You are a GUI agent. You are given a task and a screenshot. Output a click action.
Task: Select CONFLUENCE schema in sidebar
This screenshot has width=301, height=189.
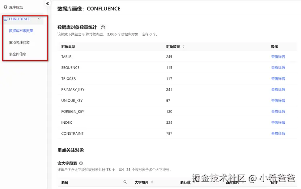click(20, 19)
